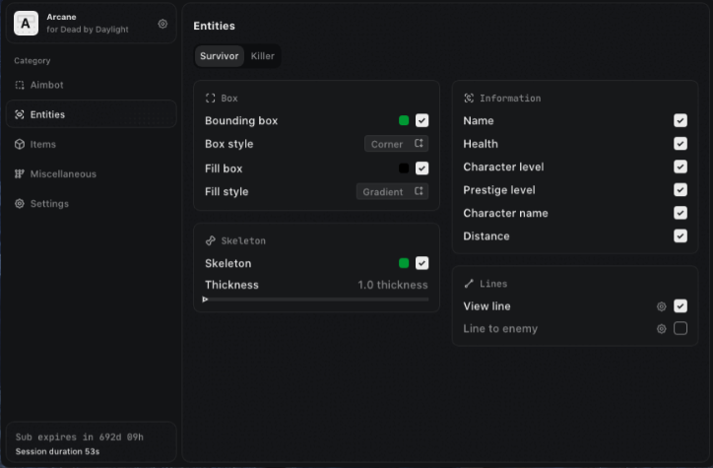Pick the green Bounding box color swatch

coord(404,121)
